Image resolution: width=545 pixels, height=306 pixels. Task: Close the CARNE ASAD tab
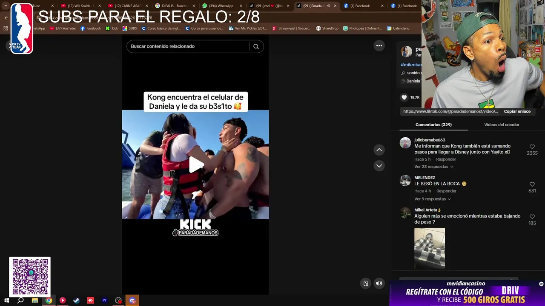147,6
